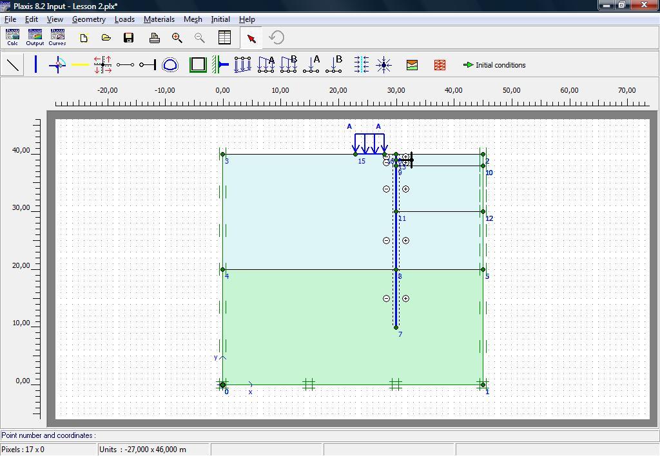Select the distributed load A arrows
Viewport: 660px width, 456px height.
click(x=370, y=144)
